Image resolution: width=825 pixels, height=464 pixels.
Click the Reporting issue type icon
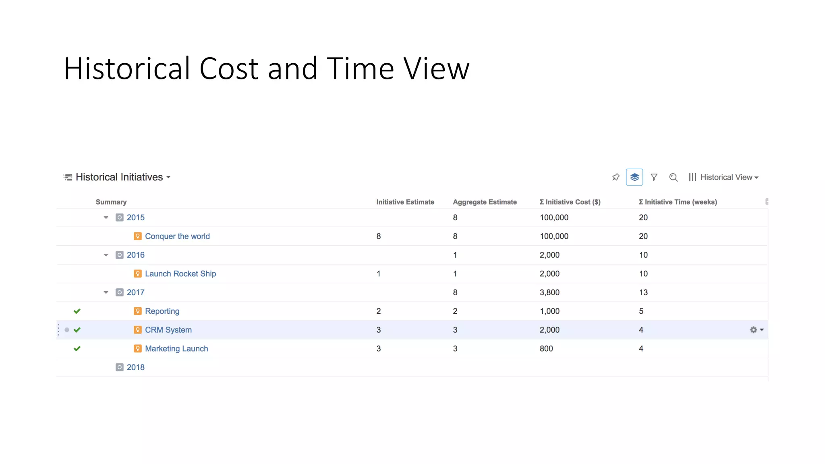(138, 311)
